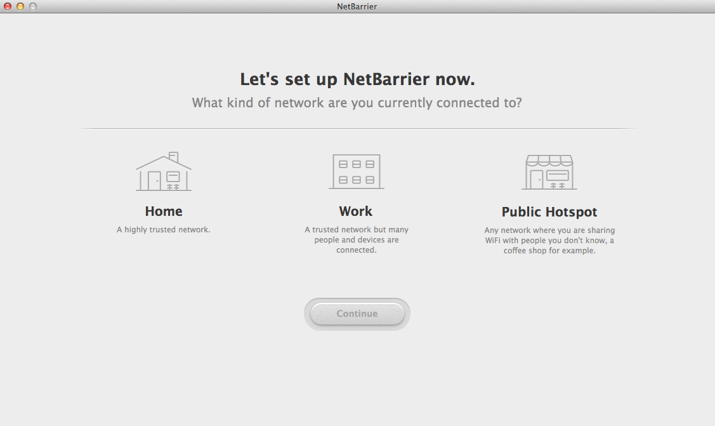Select the Public Hotspot storefront icon
The image size is (715, 426).
point(549,172)
